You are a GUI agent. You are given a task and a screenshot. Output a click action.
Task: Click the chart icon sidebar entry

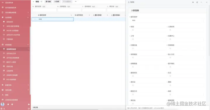(4, 75)
